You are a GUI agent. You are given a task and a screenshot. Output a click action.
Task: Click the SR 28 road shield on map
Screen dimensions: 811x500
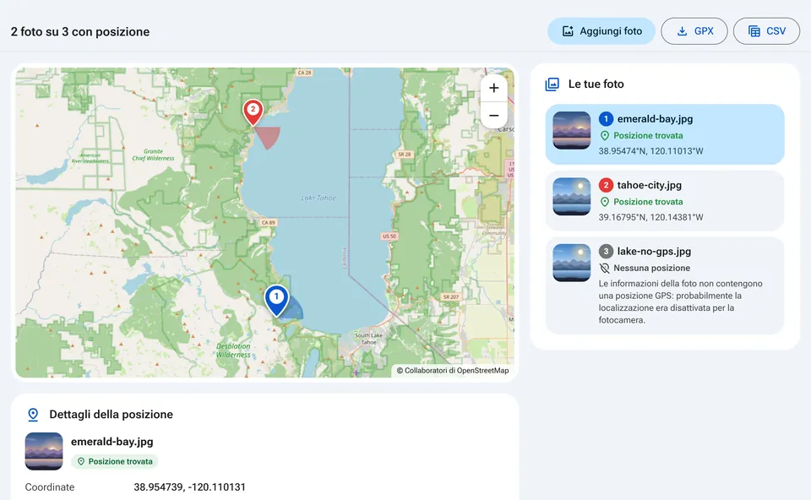tap(405, 154)
